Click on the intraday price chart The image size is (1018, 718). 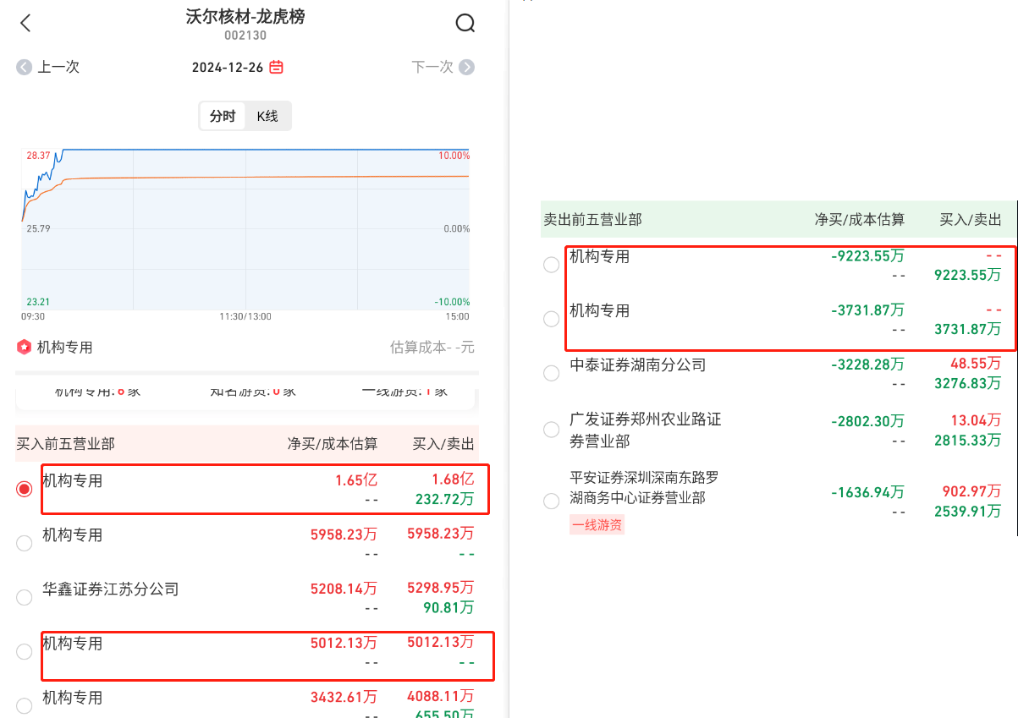(245, 229)
